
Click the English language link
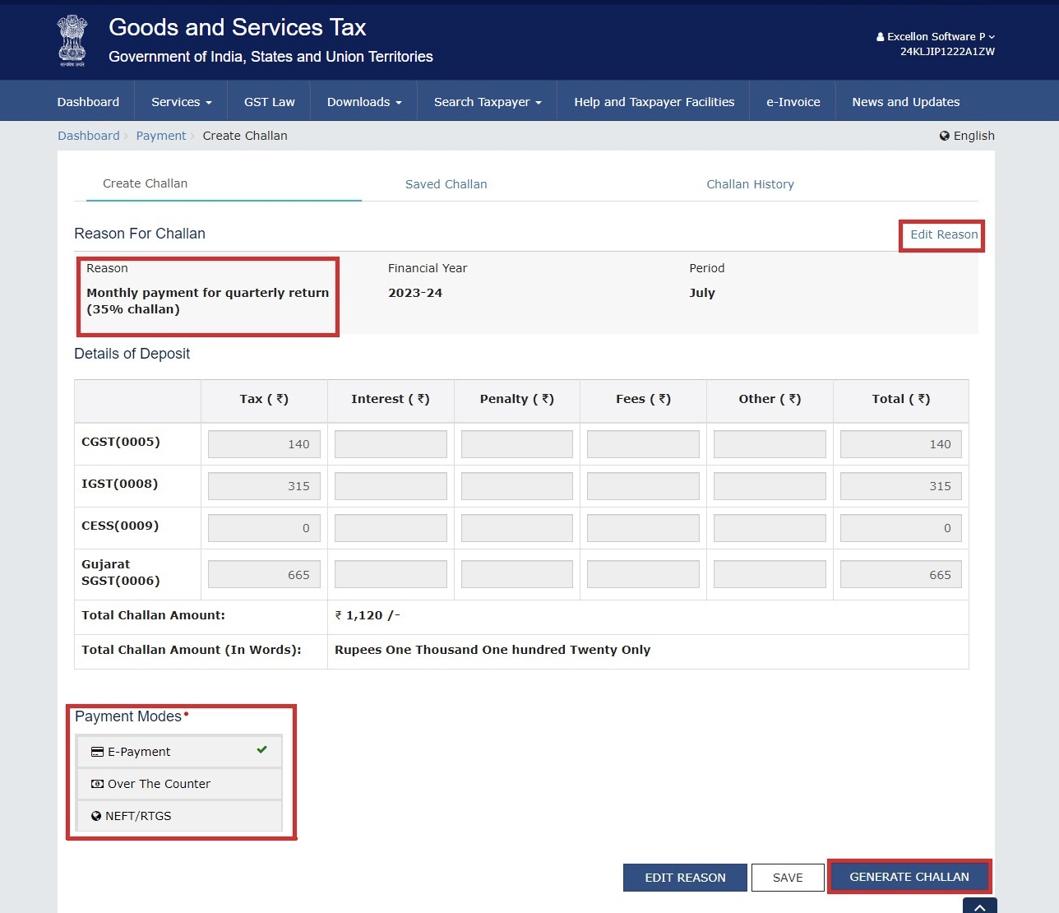974,136
